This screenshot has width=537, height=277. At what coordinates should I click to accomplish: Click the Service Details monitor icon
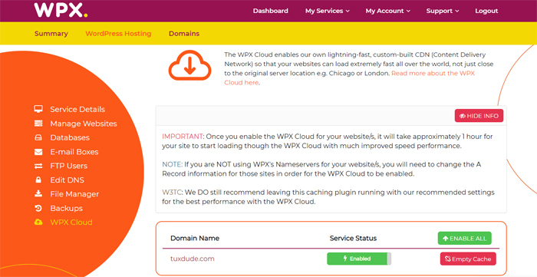pyautogui.click(x=38, y=109)
